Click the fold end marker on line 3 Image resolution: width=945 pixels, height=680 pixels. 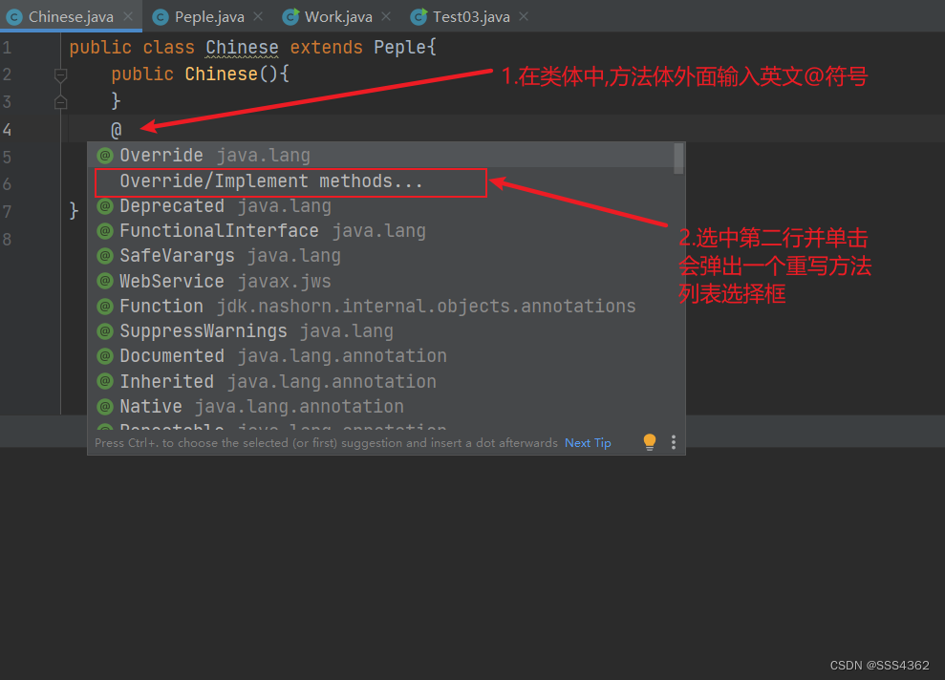coord(61,101)
